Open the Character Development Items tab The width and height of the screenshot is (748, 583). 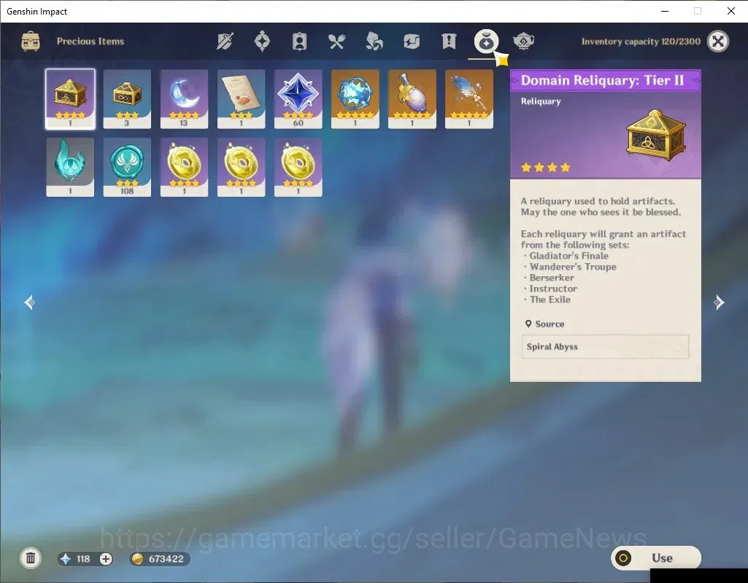(299, 42)
